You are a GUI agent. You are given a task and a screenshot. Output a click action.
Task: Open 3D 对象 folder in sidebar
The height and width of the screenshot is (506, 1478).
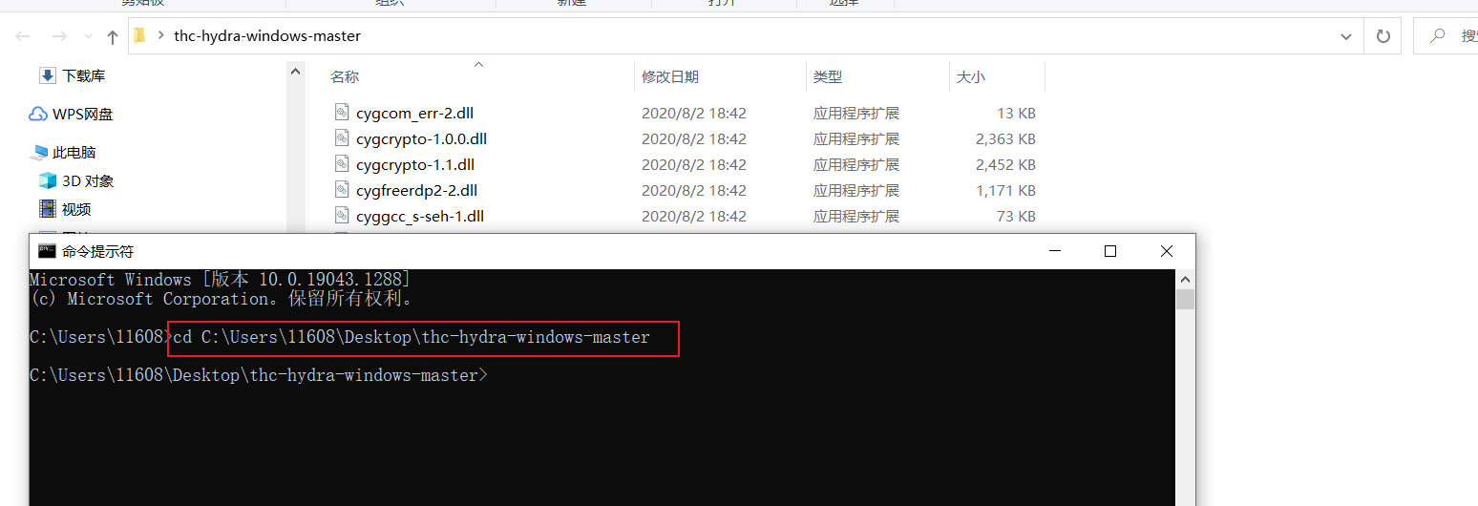(76, 180)
